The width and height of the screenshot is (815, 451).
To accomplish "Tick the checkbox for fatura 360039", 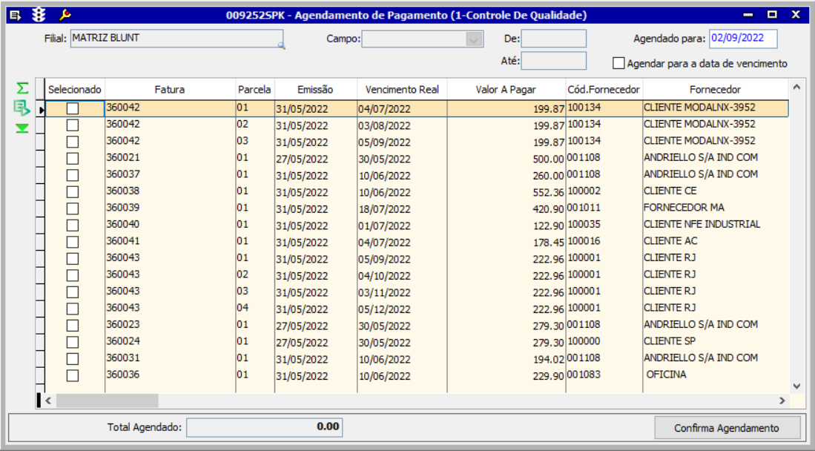I will click(x=73, y=208).
